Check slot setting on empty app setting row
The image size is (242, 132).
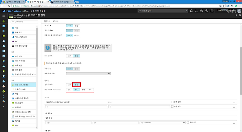(172, 106)
